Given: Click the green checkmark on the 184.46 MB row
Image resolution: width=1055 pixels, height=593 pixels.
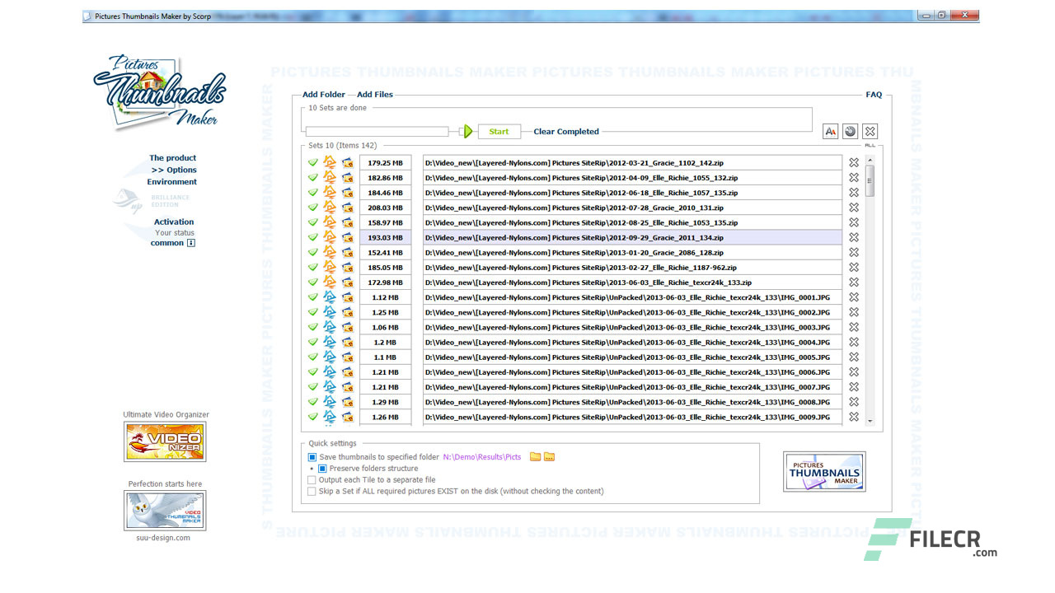Looking at the screenshot, I should [313, 193].
